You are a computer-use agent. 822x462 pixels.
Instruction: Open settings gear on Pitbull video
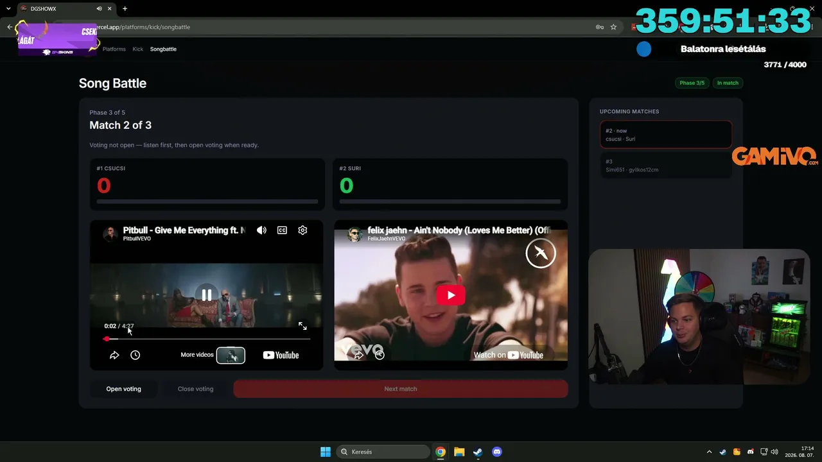[302, 230]
